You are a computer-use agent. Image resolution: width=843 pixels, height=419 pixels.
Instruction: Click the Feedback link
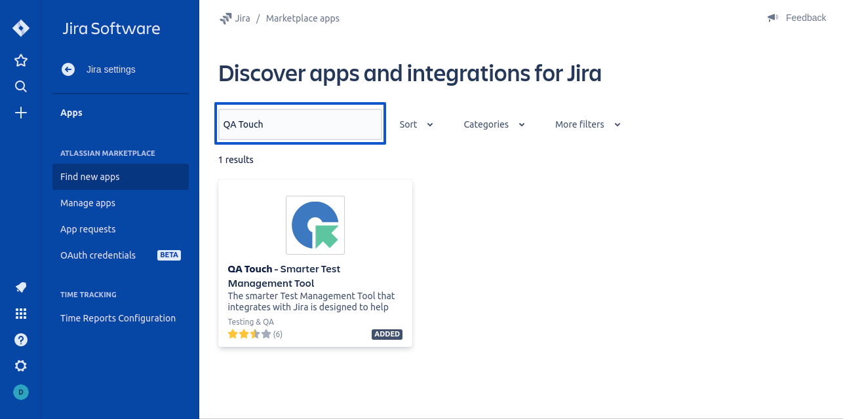coord(806,18)
